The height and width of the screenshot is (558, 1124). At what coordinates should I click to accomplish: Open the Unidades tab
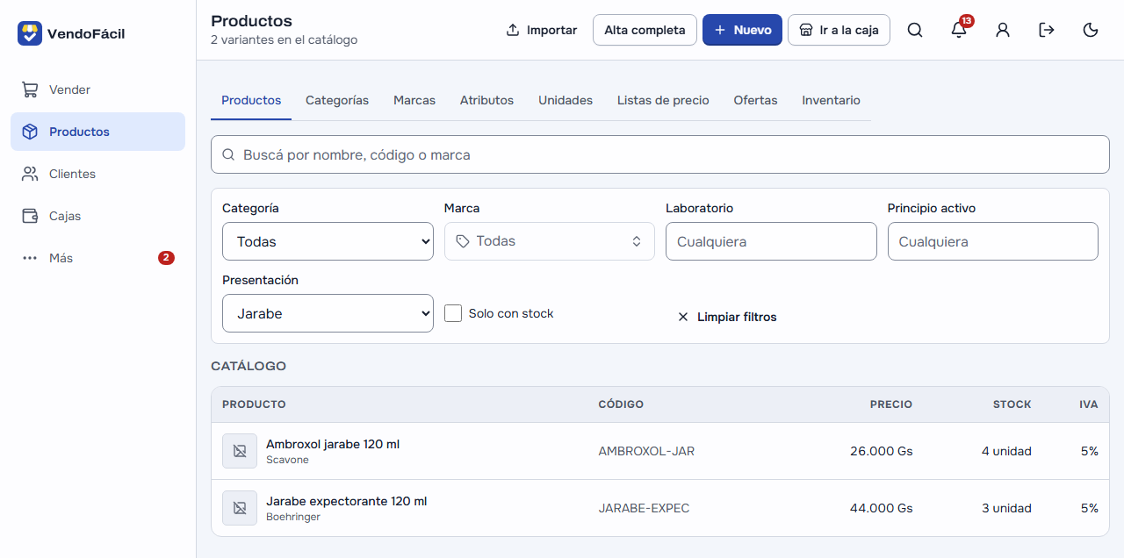click(x=566, y=100)
